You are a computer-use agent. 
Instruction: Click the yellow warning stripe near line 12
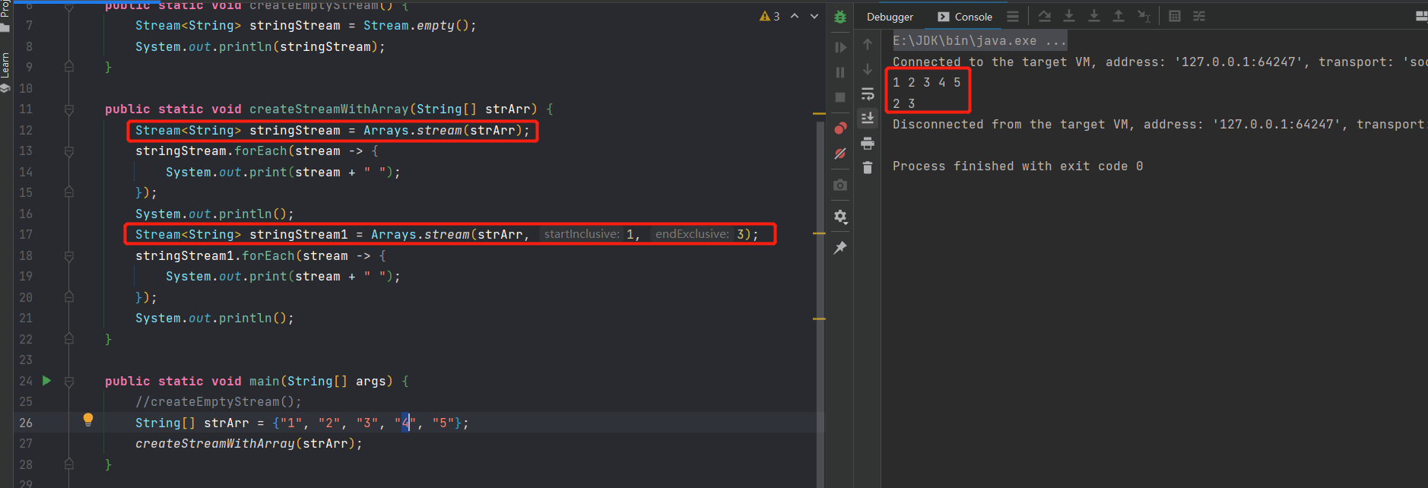coord(819,114)
